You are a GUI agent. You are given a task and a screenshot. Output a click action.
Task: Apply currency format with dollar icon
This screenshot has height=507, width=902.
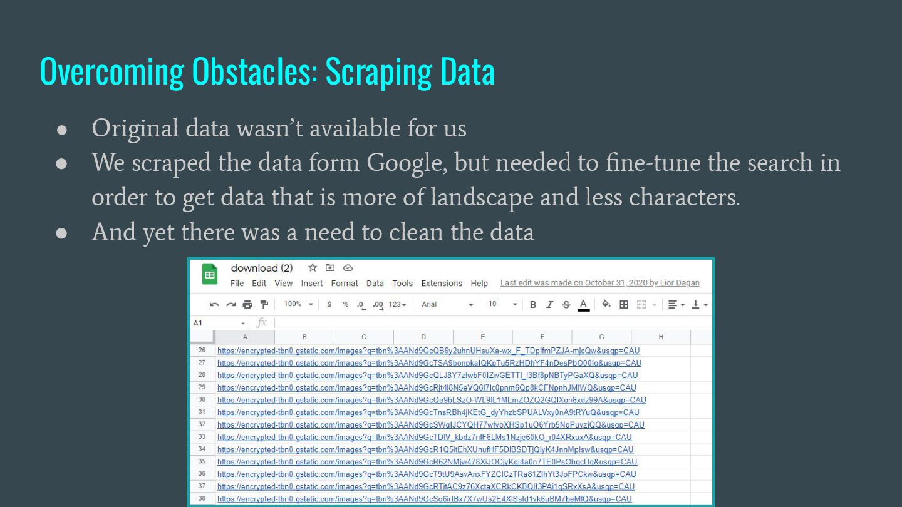329,304
